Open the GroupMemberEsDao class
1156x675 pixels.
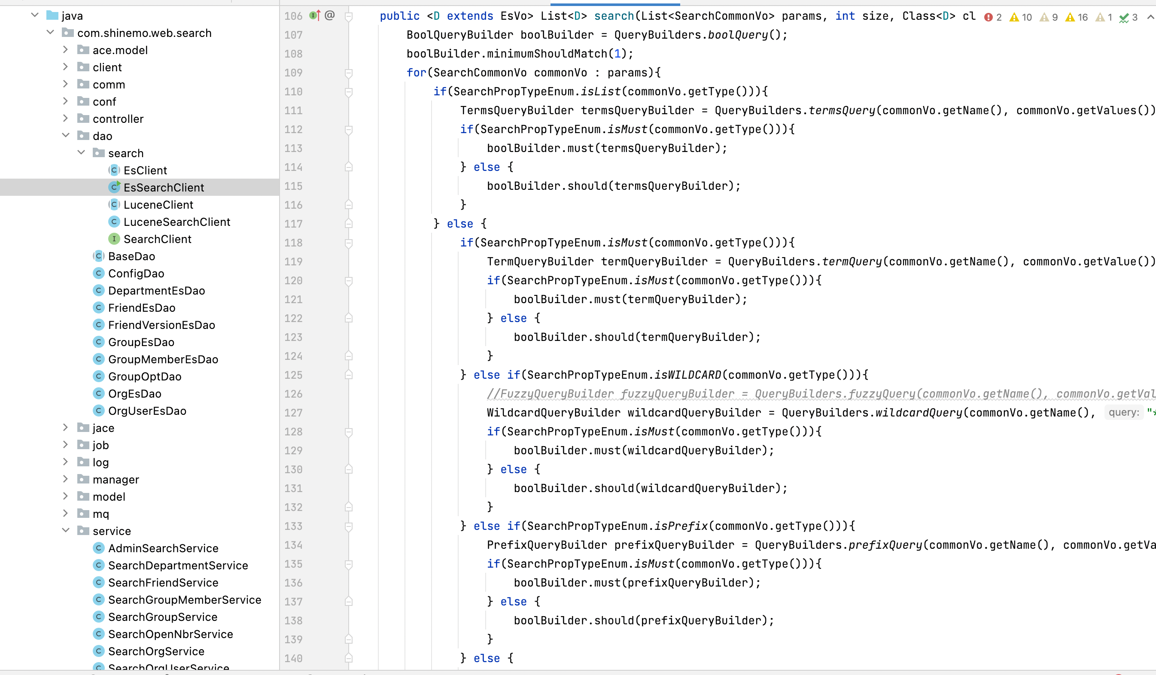tap(163, 359)
